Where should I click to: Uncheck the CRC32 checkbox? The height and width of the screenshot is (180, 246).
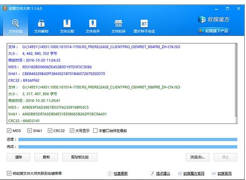click(x=50, y=130)
